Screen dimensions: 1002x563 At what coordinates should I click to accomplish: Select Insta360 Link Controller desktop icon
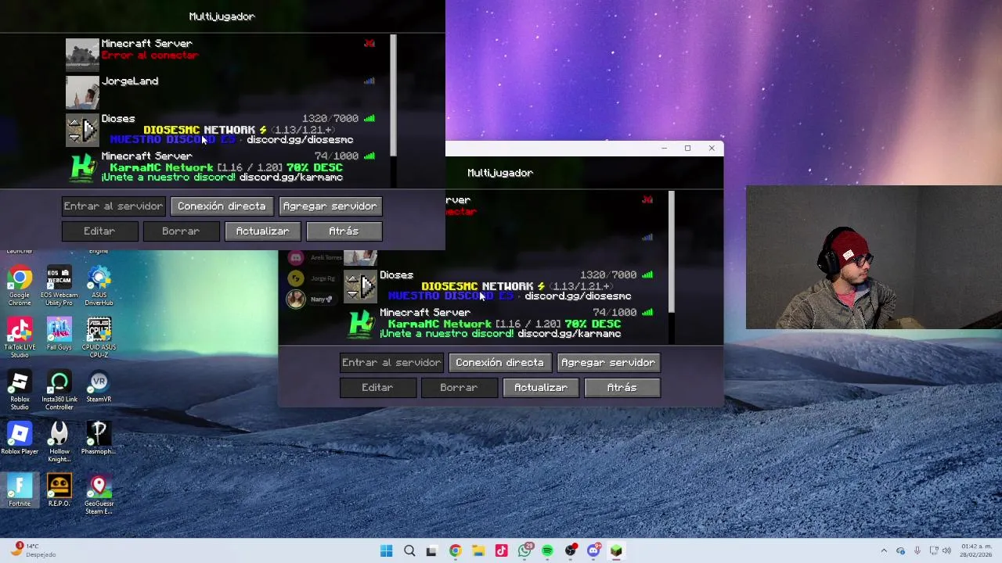pos(59,390)
